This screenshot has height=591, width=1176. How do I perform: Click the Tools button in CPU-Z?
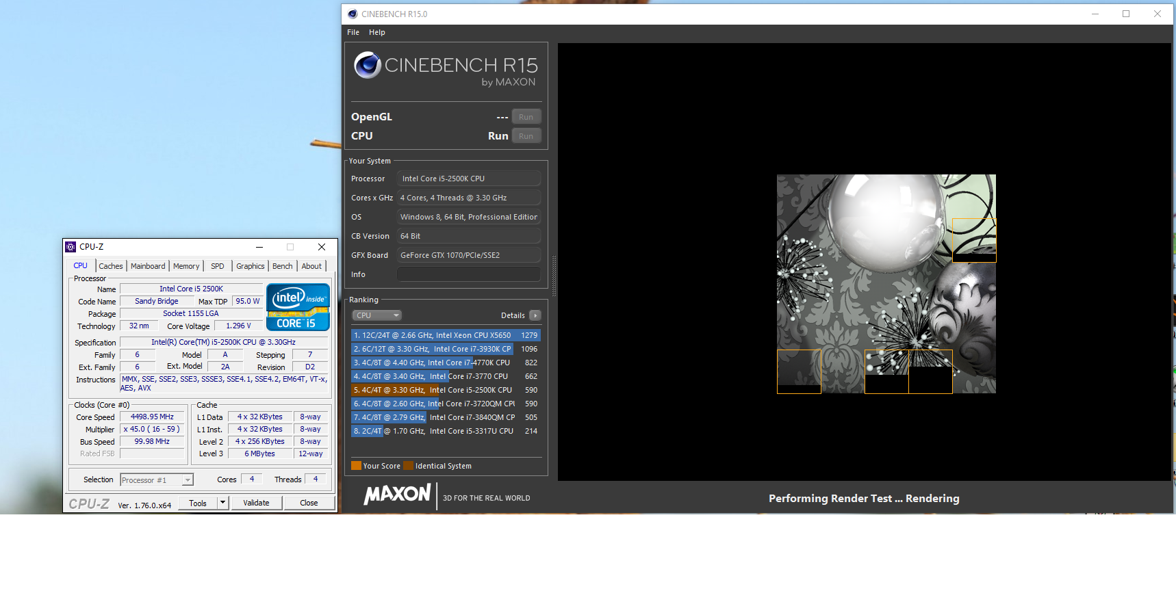(198, 503)
